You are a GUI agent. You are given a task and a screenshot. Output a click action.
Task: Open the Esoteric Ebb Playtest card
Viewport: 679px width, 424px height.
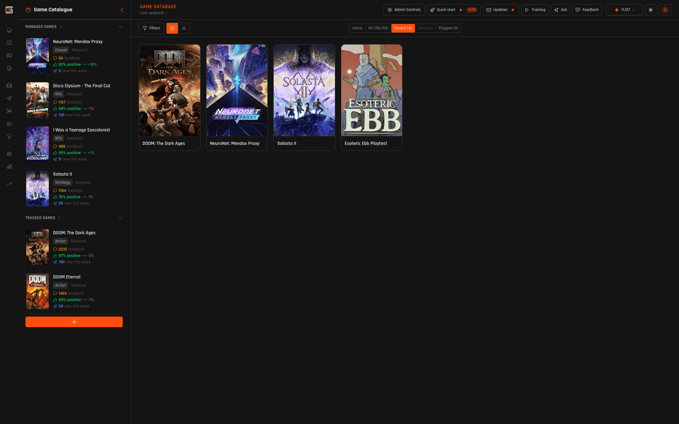(x=371, y=97)
